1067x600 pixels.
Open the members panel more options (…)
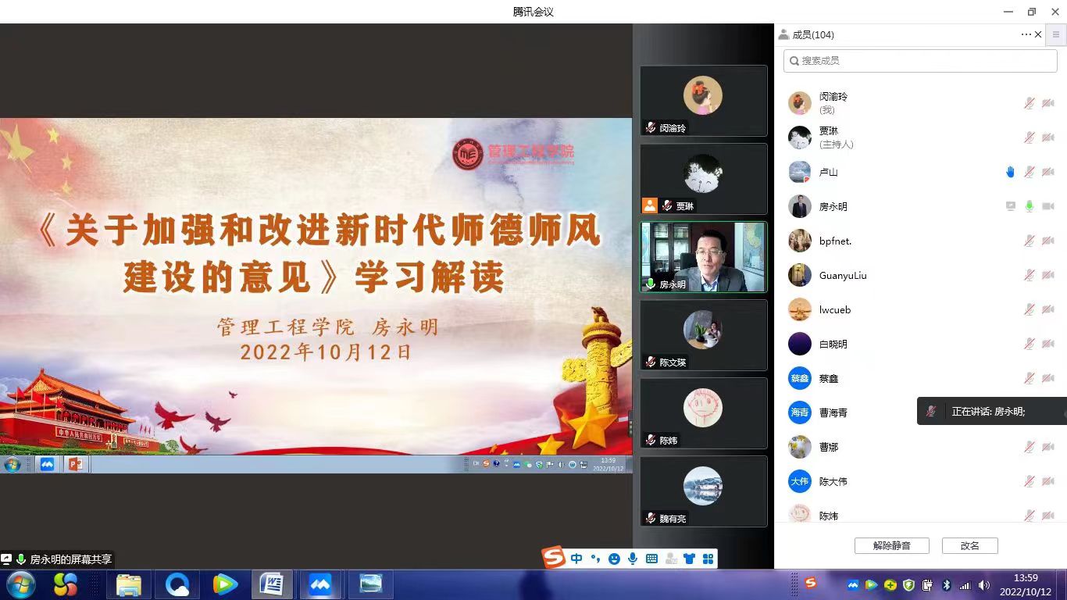click(1026, 34)
